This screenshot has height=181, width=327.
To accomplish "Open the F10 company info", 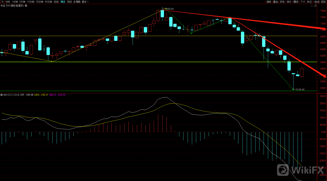I will pos(302,2).
